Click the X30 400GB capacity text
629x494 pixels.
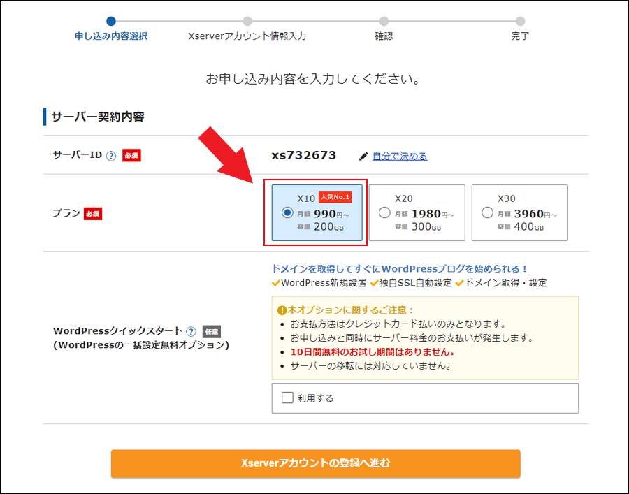529,227
